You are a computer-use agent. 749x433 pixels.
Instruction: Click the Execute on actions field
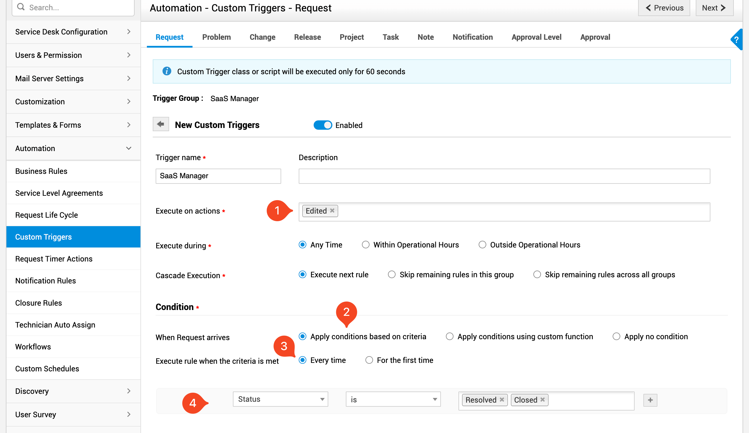[x=504, y=212]
